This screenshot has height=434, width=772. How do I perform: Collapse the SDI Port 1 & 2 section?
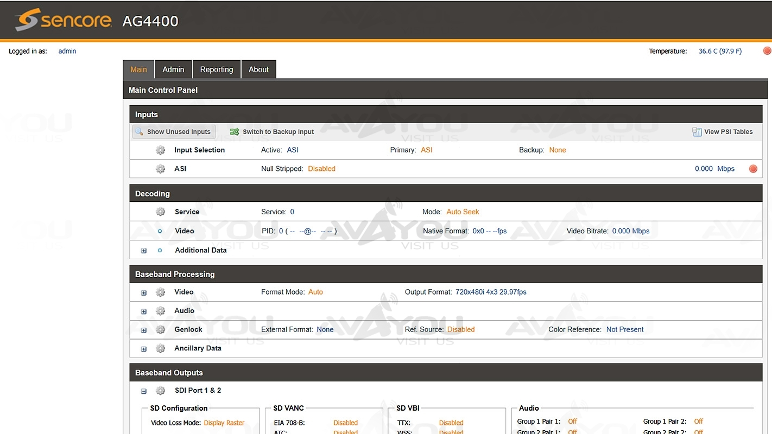[x=144, y=391]
